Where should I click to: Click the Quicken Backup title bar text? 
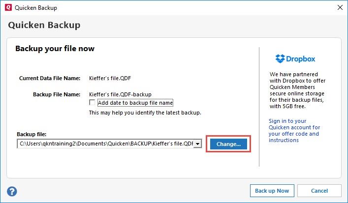coord(35,7)
